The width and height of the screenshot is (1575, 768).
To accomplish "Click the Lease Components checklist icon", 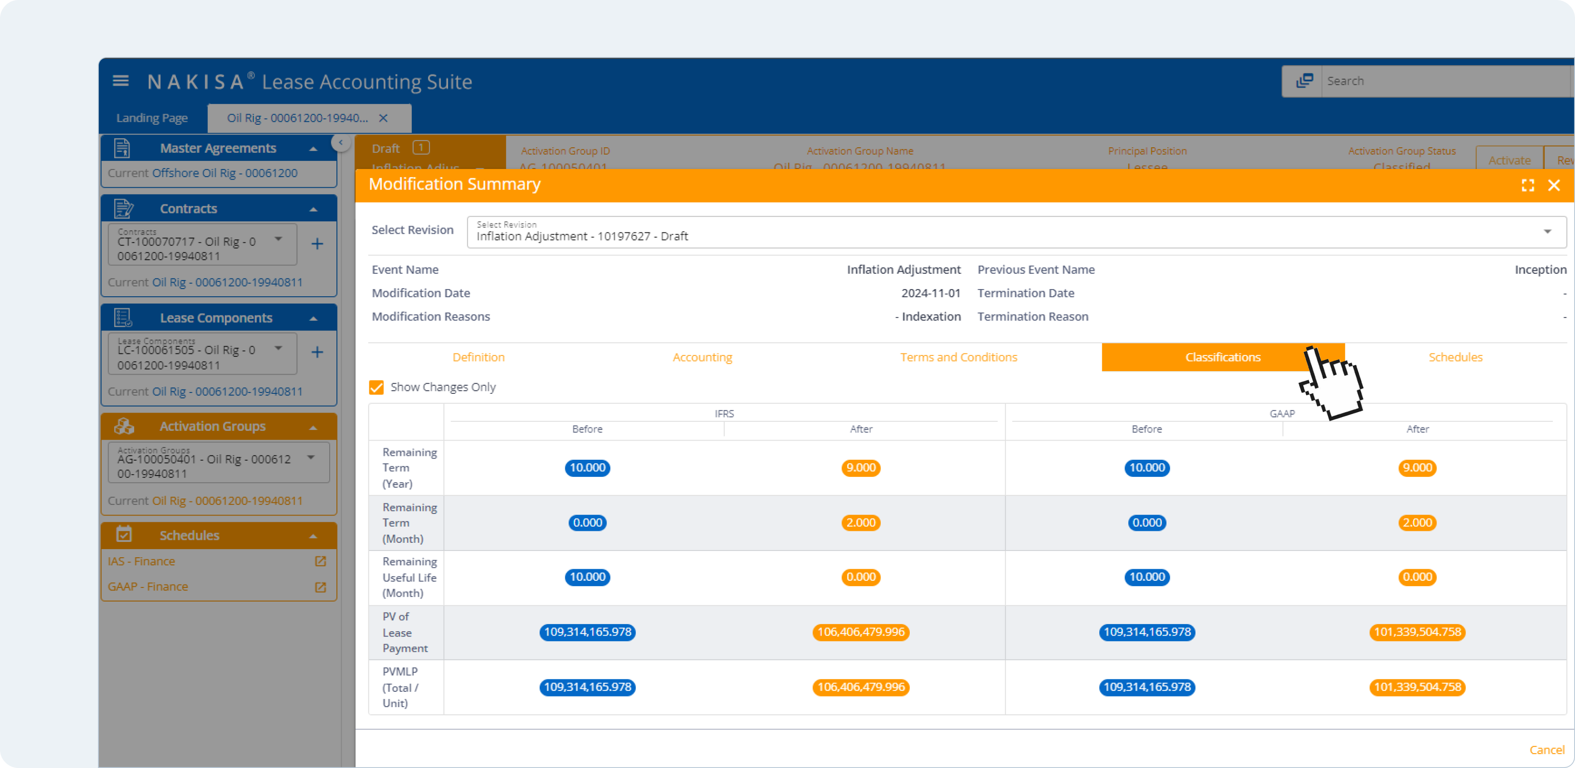I will click(123, 318).
